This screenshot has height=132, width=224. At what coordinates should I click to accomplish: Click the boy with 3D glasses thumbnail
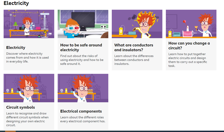click(x=83, y=24)
